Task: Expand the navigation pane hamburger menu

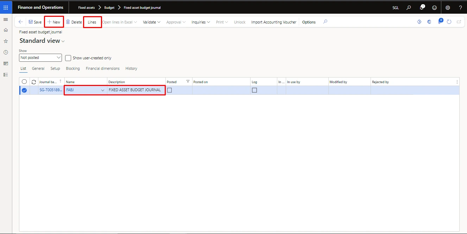Action: click(5, 19)
